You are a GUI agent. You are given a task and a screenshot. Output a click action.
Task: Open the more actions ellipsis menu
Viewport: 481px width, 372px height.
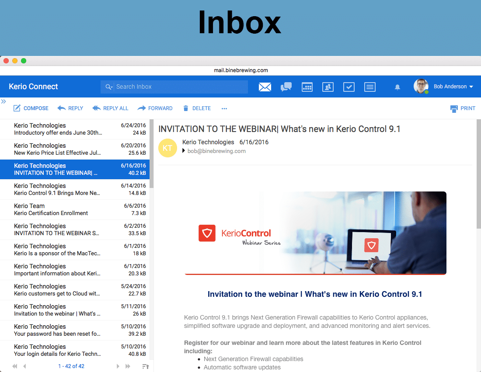click(224, 108)
